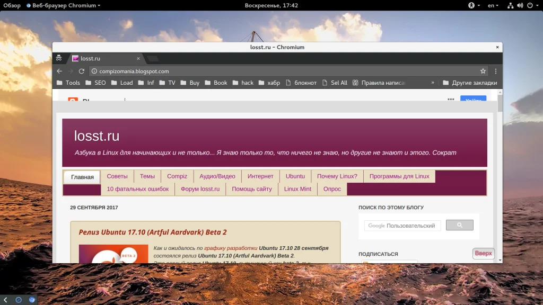Open Помощь сайту link
Screen dimensions: 543x305
pos(252,189)
